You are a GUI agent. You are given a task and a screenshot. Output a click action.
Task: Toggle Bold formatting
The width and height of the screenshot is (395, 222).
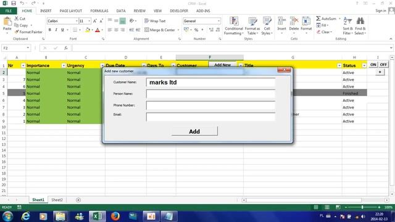(49, 30)
